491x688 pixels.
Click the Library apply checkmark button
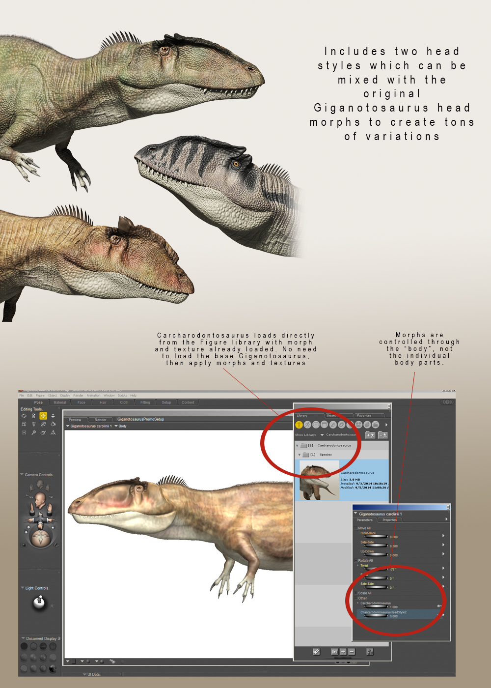click(316, 652)
